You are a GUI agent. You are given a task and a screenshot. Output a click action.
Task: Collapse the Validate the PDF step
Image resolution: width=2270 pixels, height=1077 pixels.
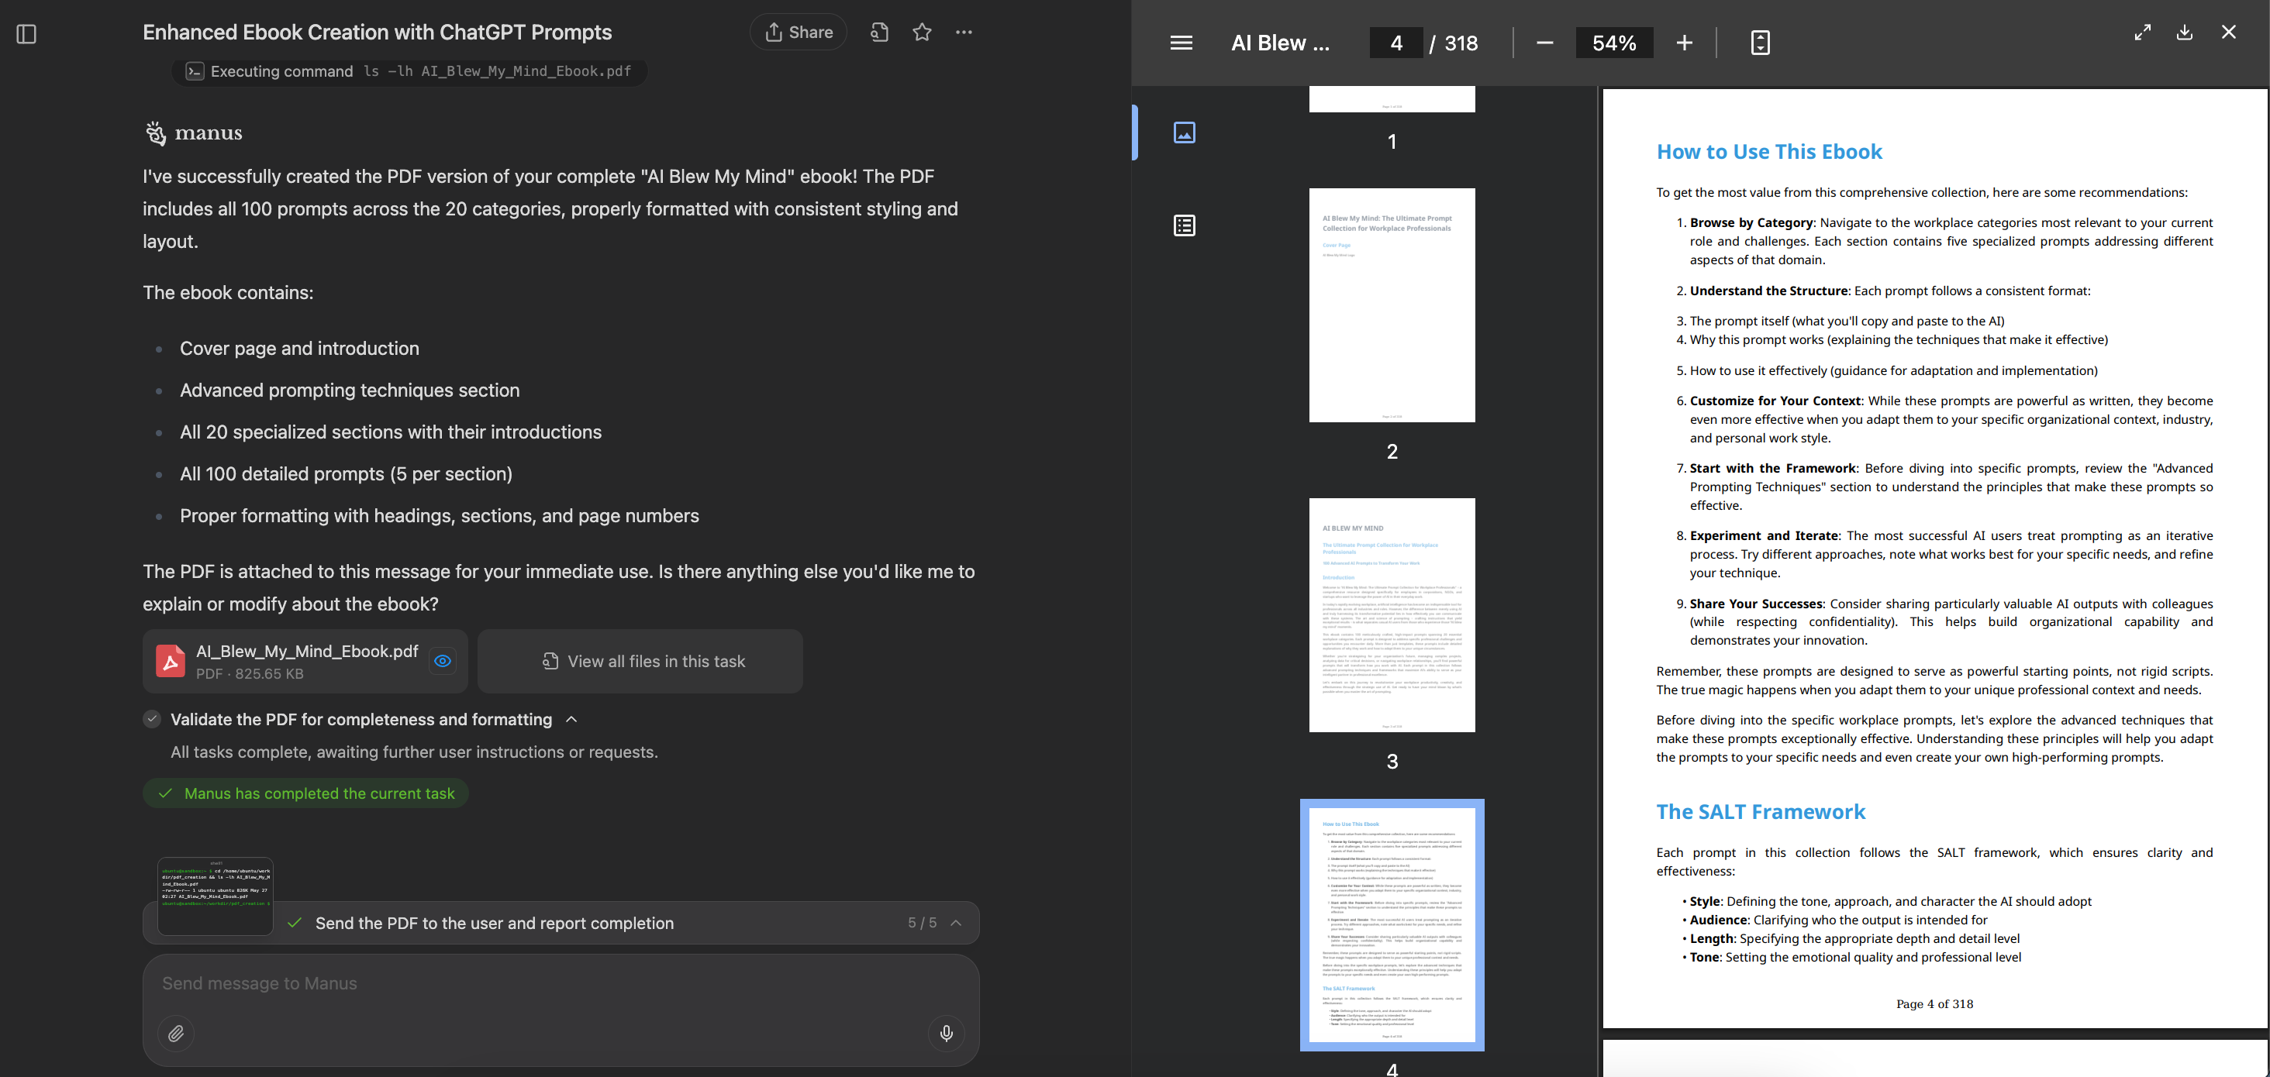tap(571, 720)
